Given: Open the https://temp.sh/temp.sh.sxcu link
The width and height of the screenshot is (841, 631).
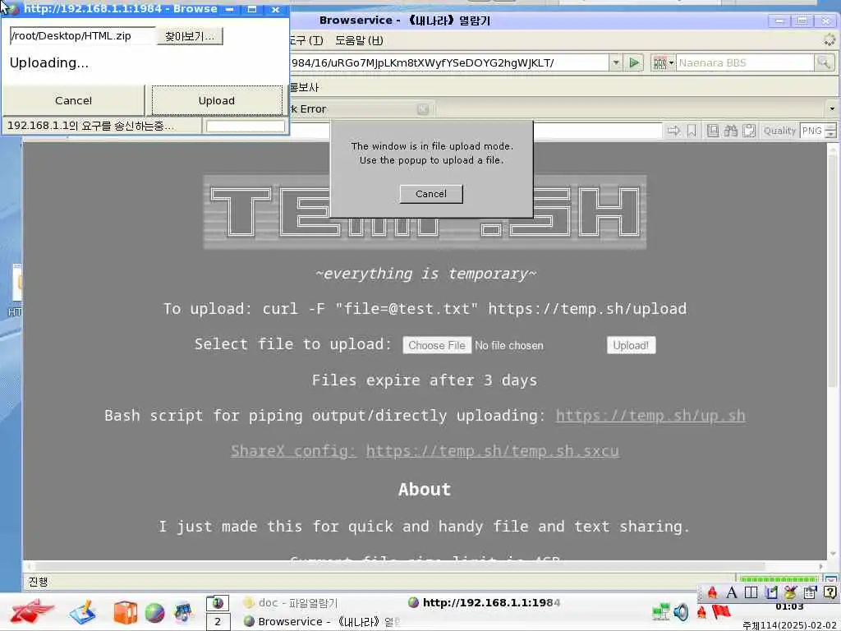Looking at the screenshot, I should (493, 451).
